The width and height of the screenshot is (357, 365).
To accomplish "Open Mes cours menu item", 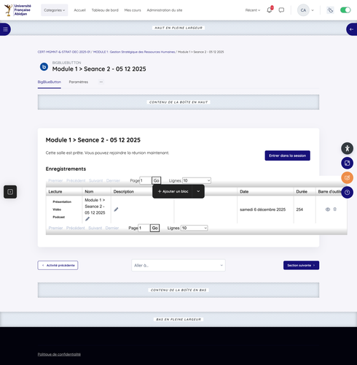I will pyautogui.click(x=133, y=10).
